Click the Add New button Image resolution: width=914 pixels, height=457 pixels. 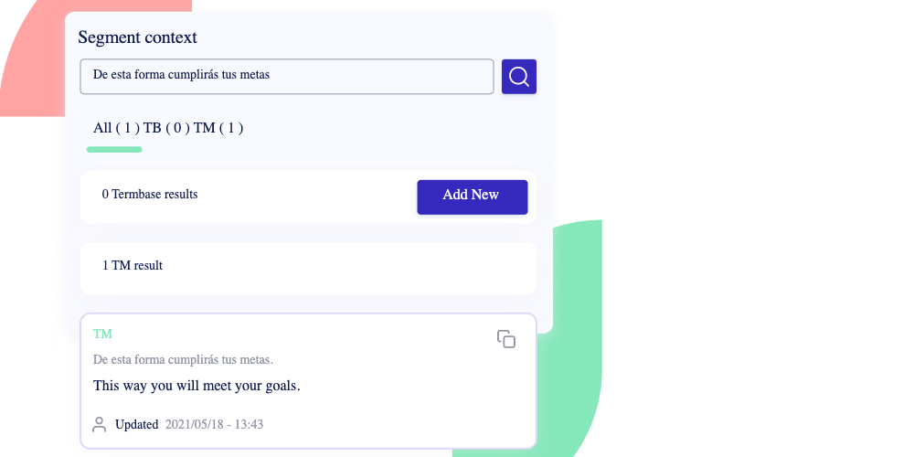tap(473, 197)
